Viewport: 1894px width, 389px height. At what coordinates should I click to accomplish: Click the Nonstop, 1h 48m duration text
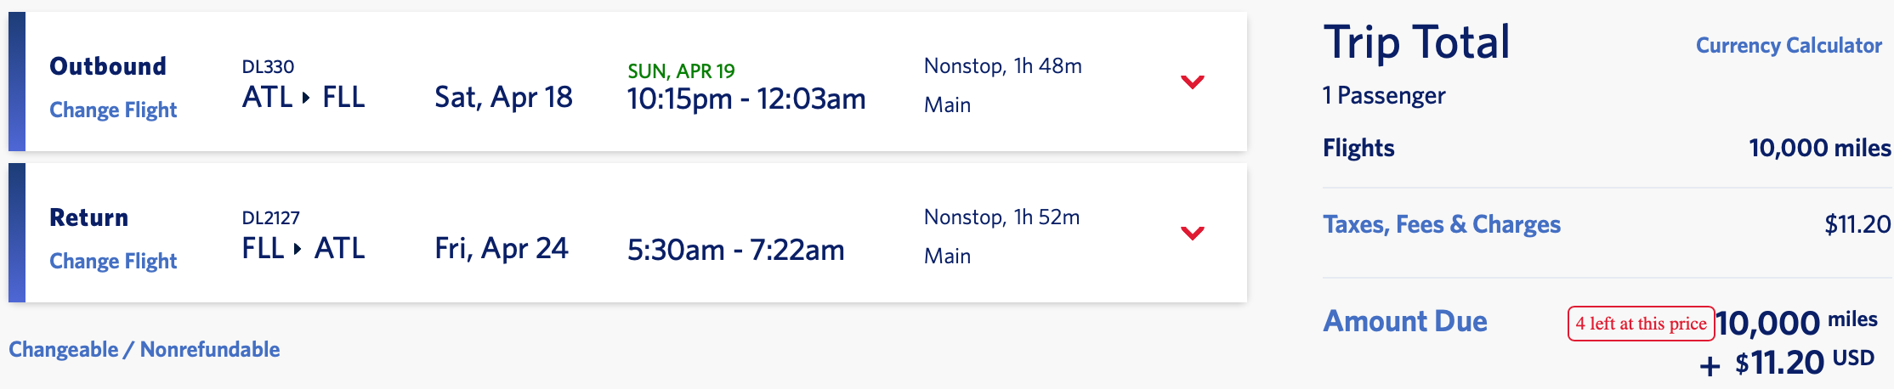[x=1002, y=66]
